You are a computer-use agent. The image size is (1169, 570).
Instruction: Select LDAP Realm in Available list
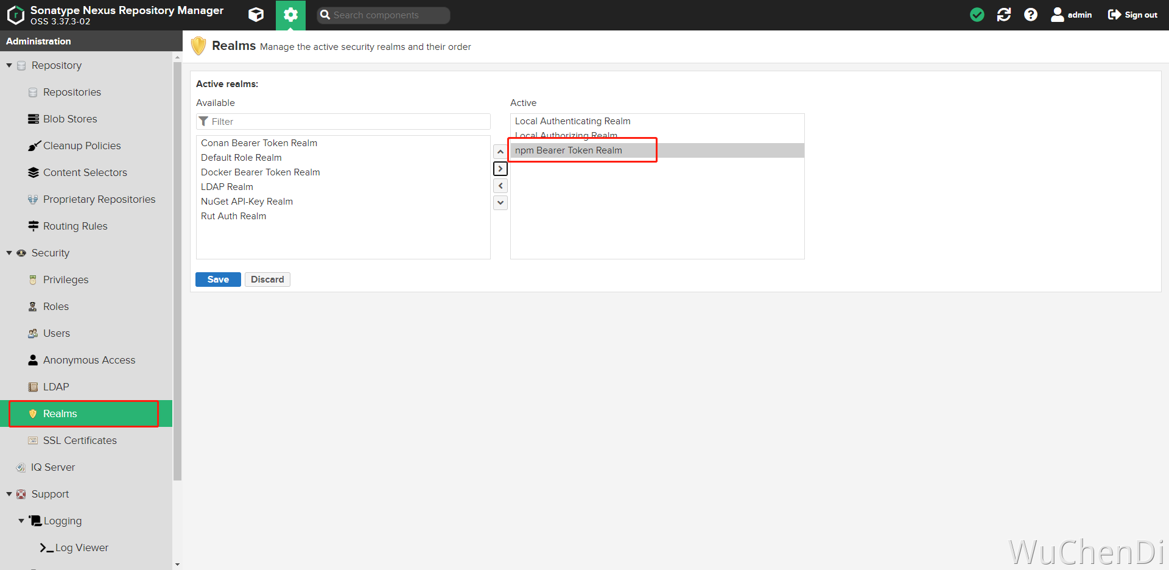pyautogui.click(x=343, y=187)
